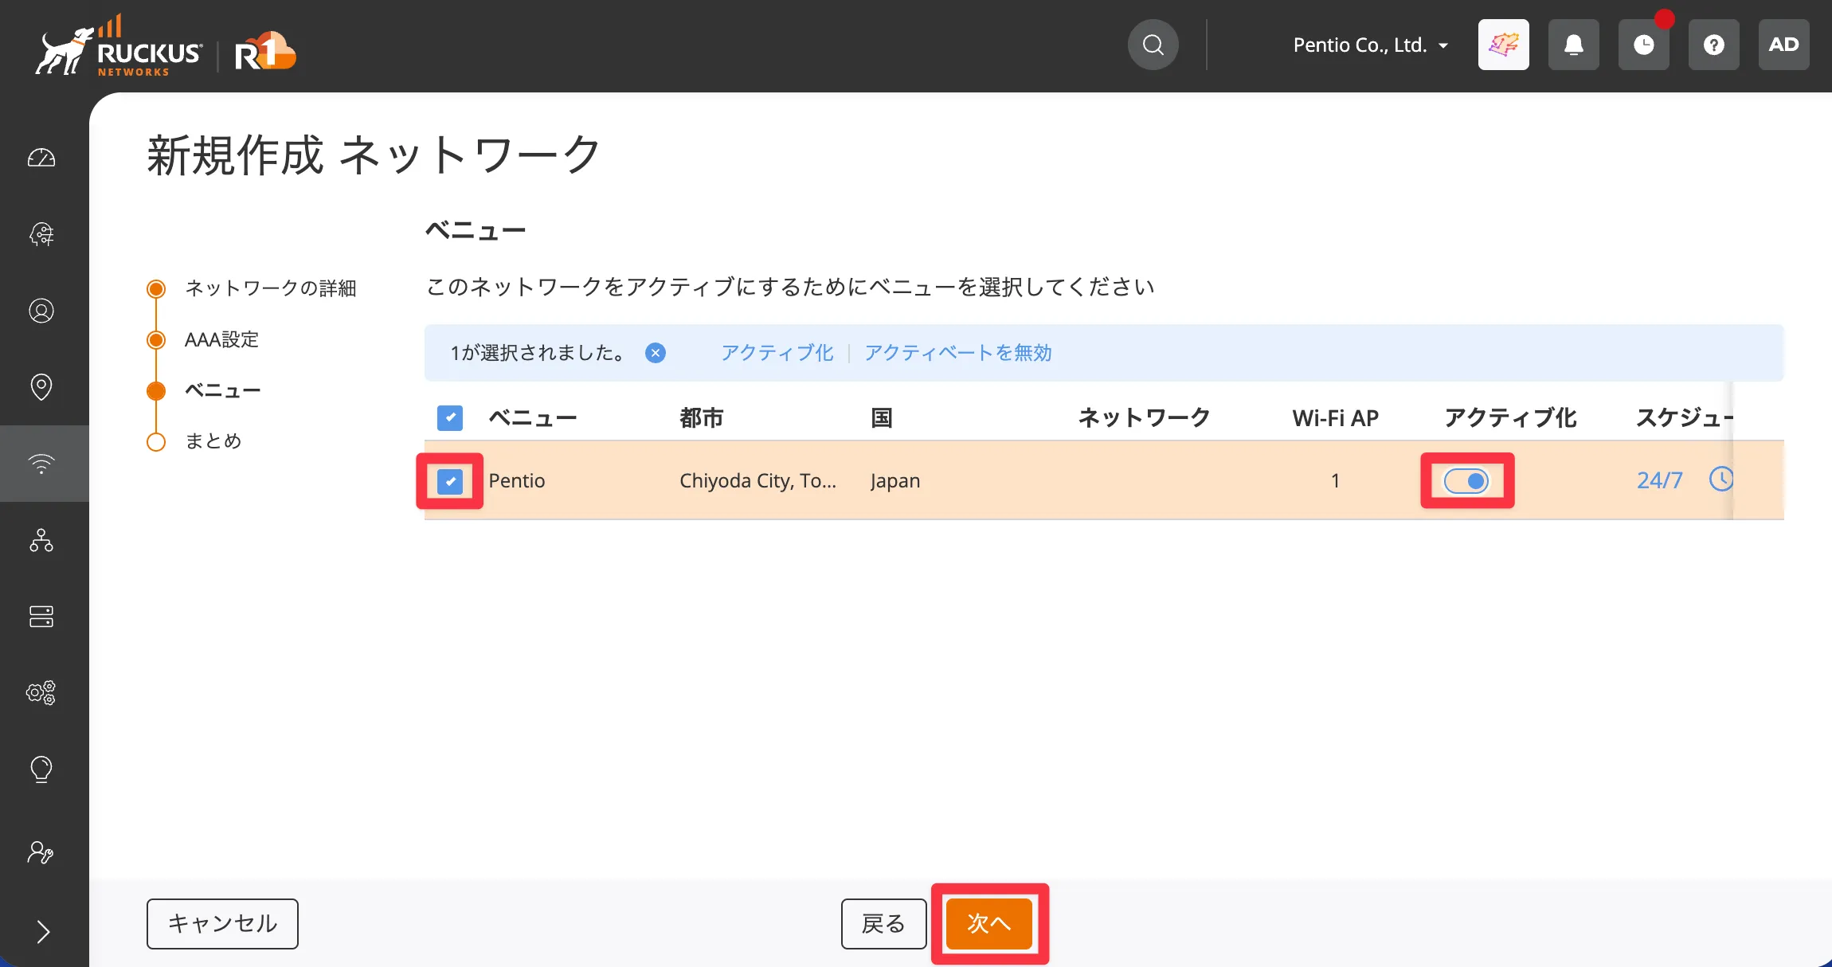The height and width of the screenshot is (967, 1832).
Task: Open the venues location pin icon
Action: (x=41, y=387)
